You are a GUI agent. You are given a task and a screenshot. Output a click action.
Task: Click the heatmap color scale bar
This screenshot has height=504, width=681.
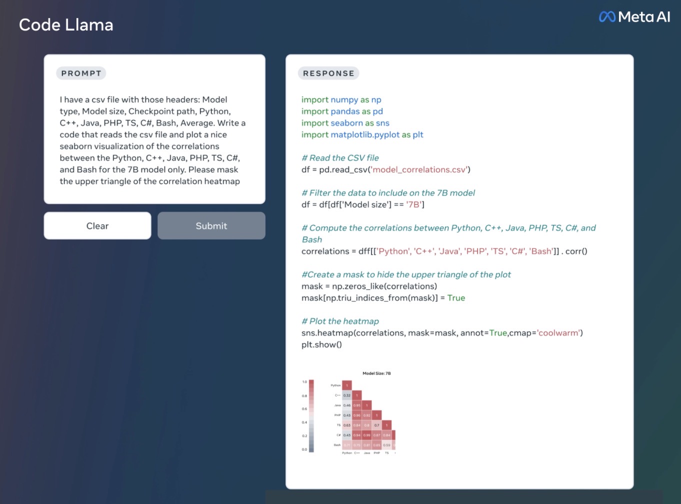click(311, 416)
